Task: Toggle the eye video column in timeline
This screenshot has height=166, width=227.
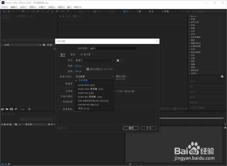Action: 2,124
